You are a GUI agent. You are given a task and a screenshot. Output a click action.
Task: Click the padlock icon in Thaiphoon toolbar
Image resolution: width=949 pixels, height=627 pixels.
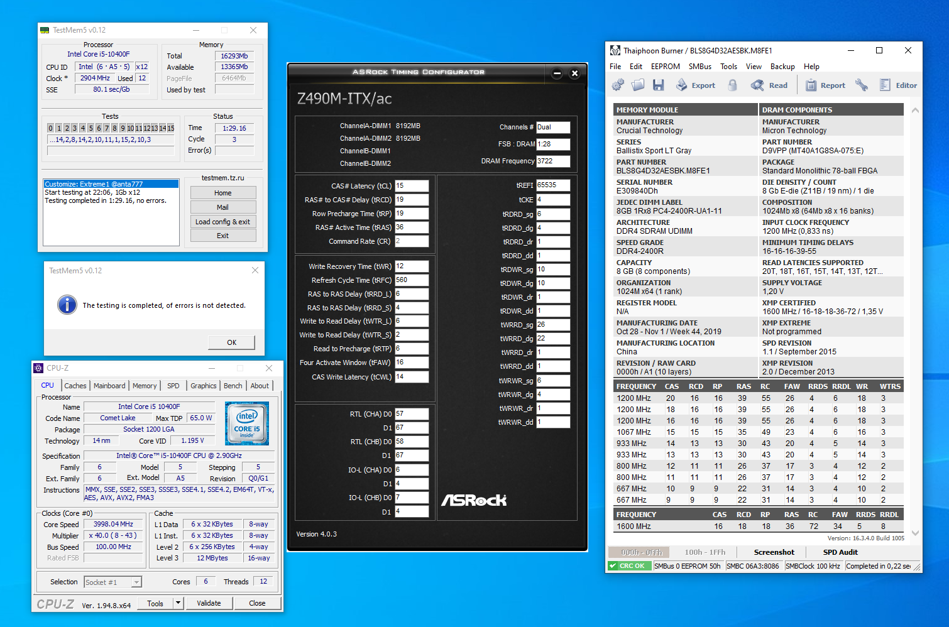tap(733, 85)
